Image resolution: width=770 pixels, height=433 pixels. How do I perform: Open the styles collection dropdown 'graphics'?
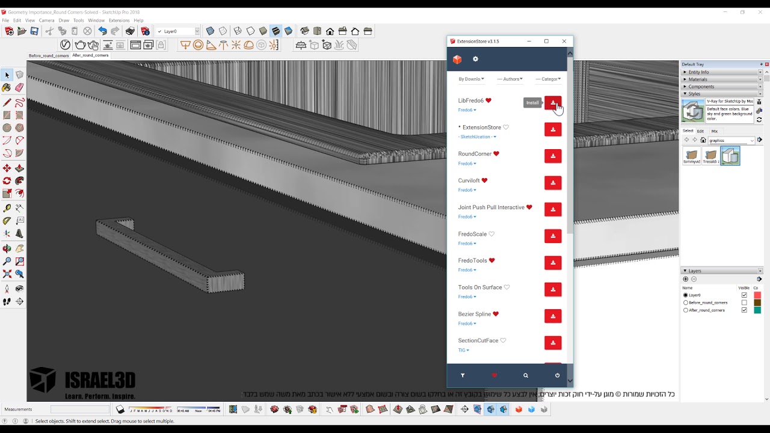(731, 141)
